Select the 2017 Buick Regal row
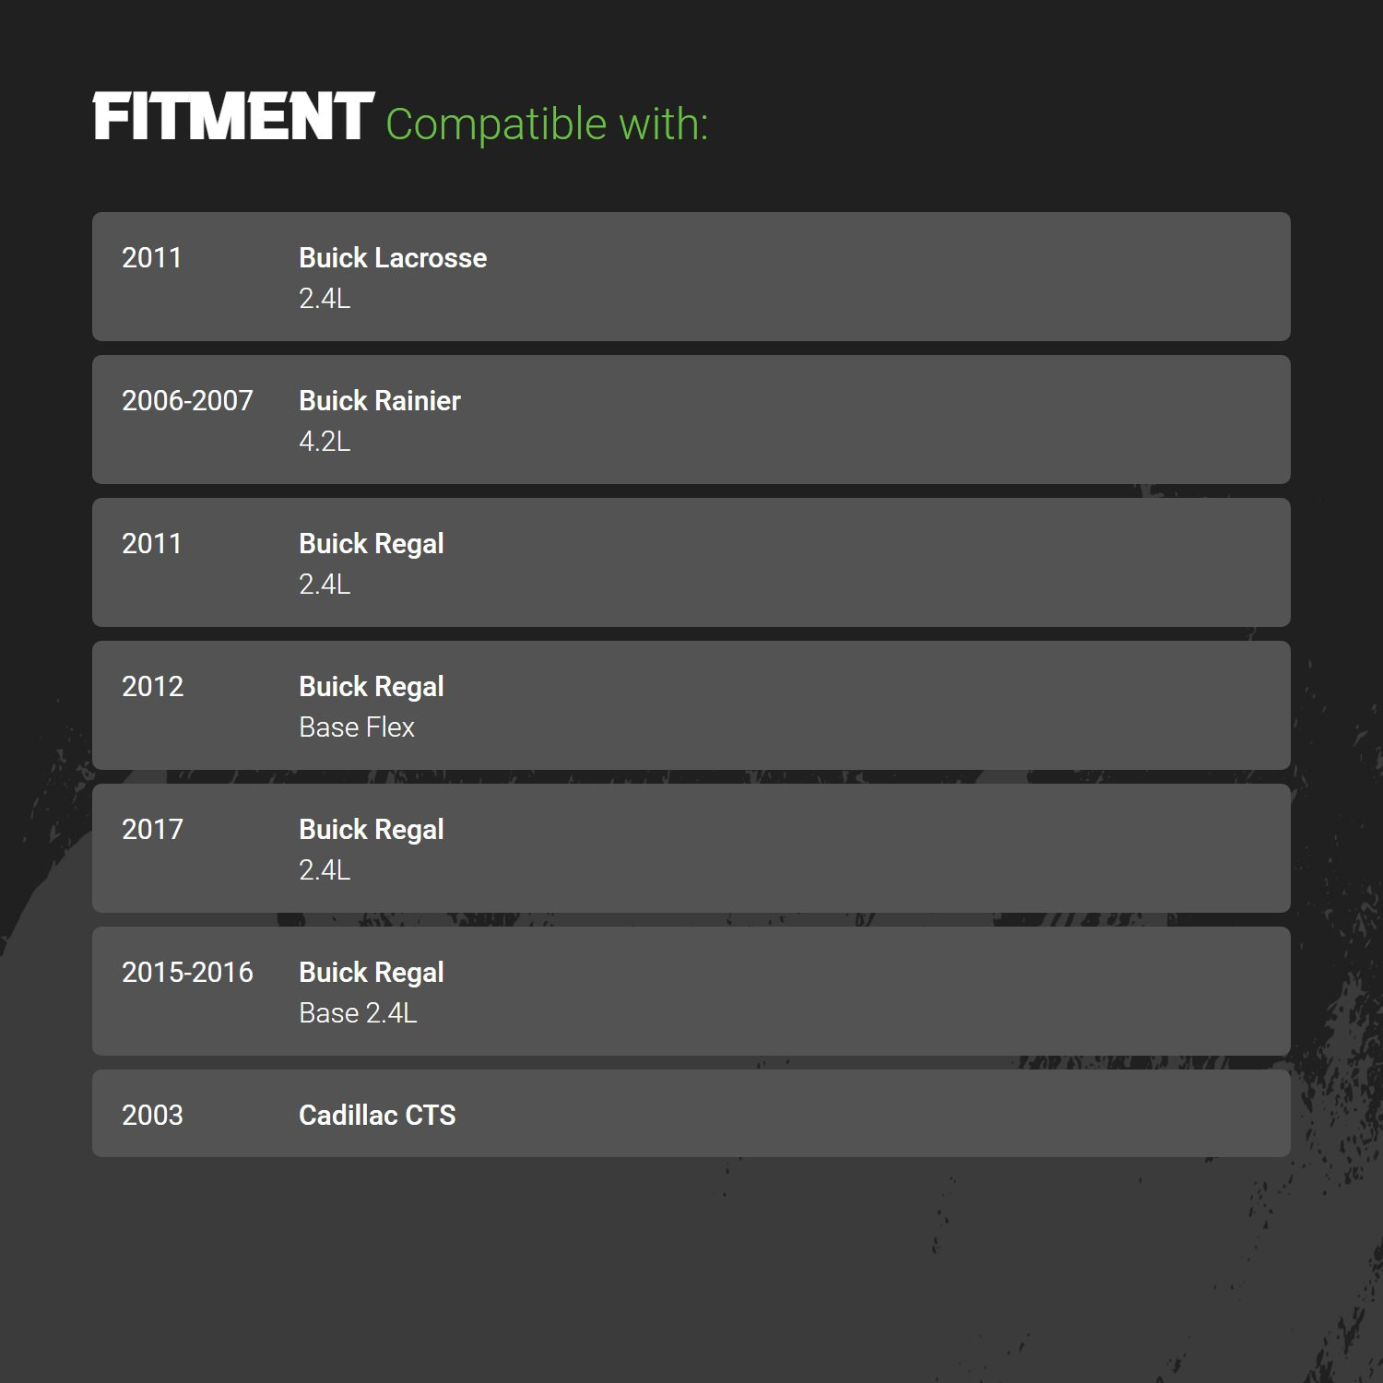 691,848
